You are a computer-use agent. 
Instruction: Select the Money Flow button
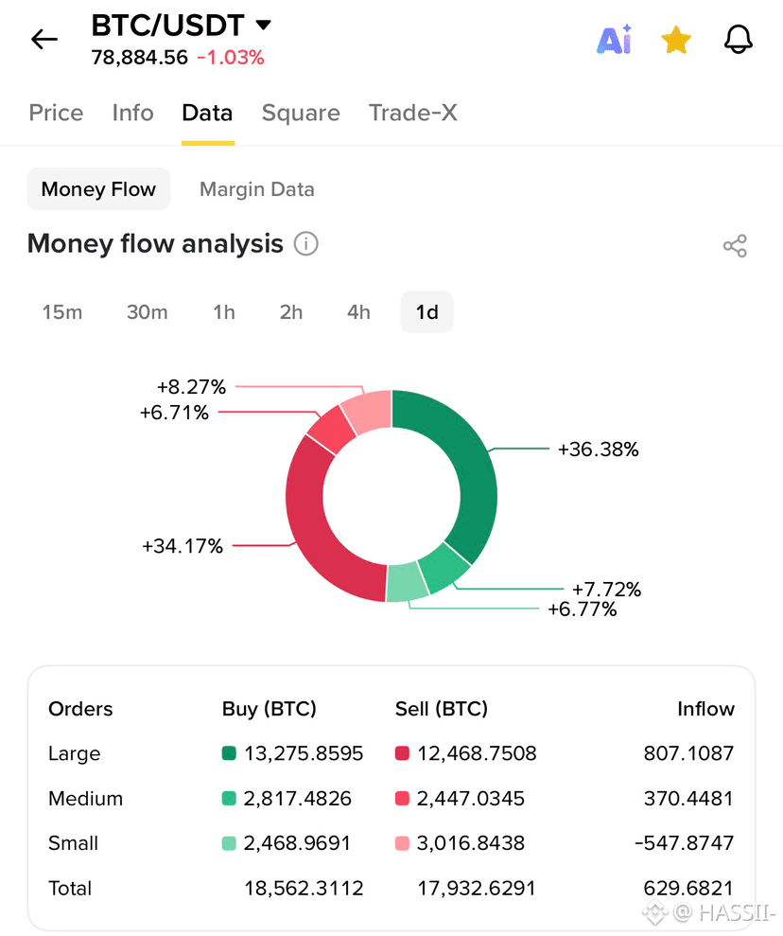tap(98, 189)
